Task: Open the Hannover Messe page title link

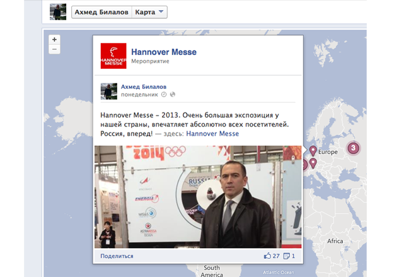Action: [x=164, y=52]
